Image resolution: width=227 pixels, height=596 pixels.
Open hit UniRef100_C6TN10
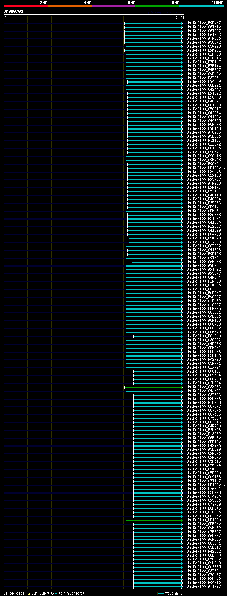[x=204, y=27]
